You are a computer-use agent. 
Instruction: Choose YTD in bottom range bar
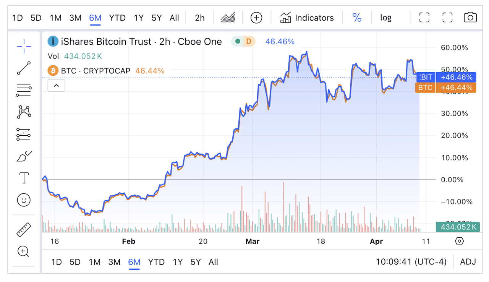coord(156,262)
